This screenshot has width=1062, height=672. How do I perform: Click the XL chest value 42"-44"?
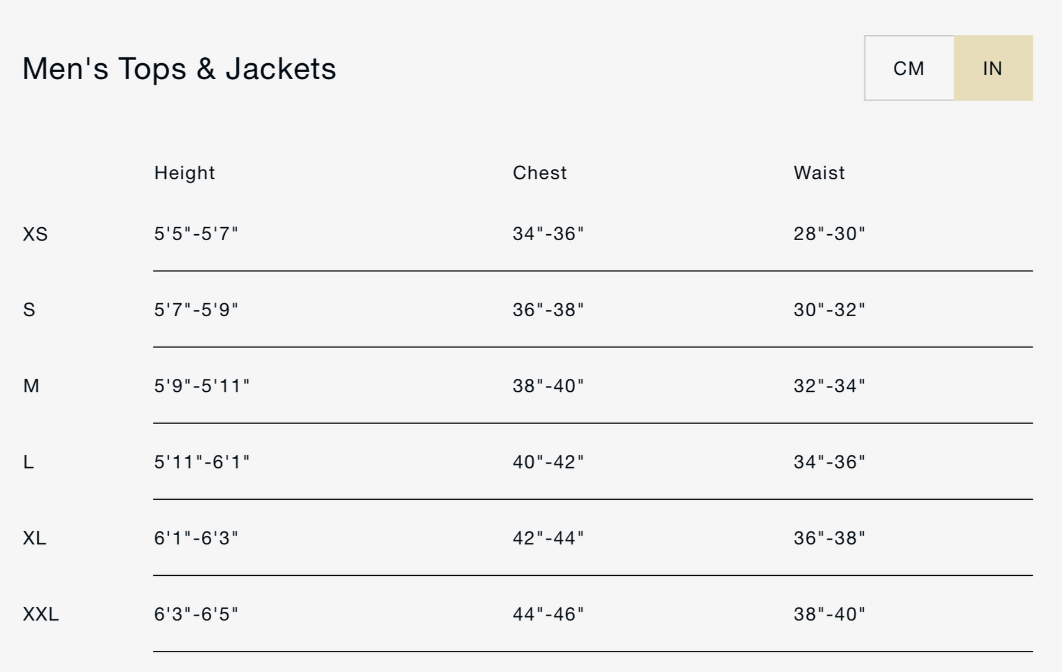coord(548,538)
